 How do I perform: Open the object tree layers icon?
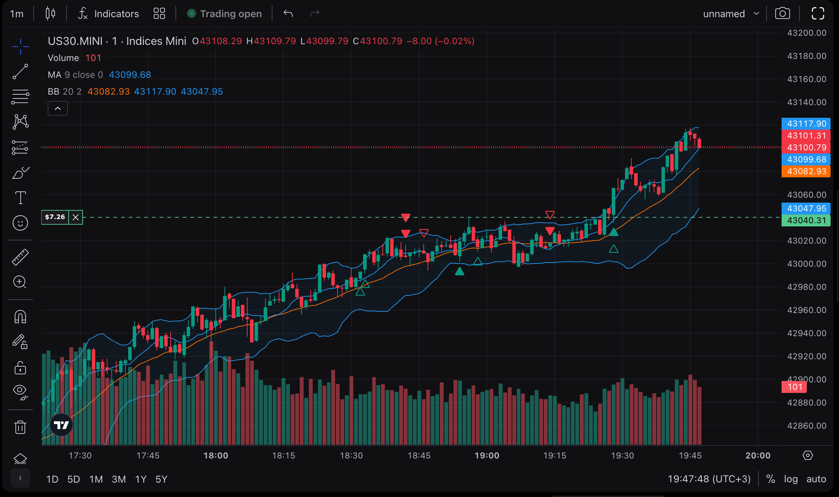pyautogui.click(x=20, y=458)
